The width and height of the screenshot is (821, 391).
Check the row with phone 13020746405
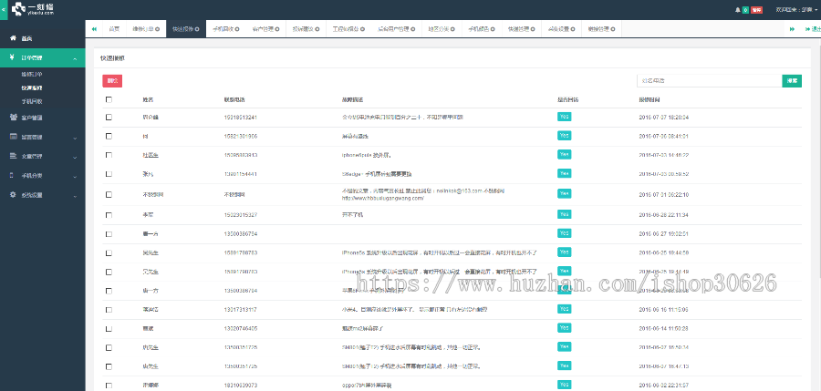click(x=109, y=329)
